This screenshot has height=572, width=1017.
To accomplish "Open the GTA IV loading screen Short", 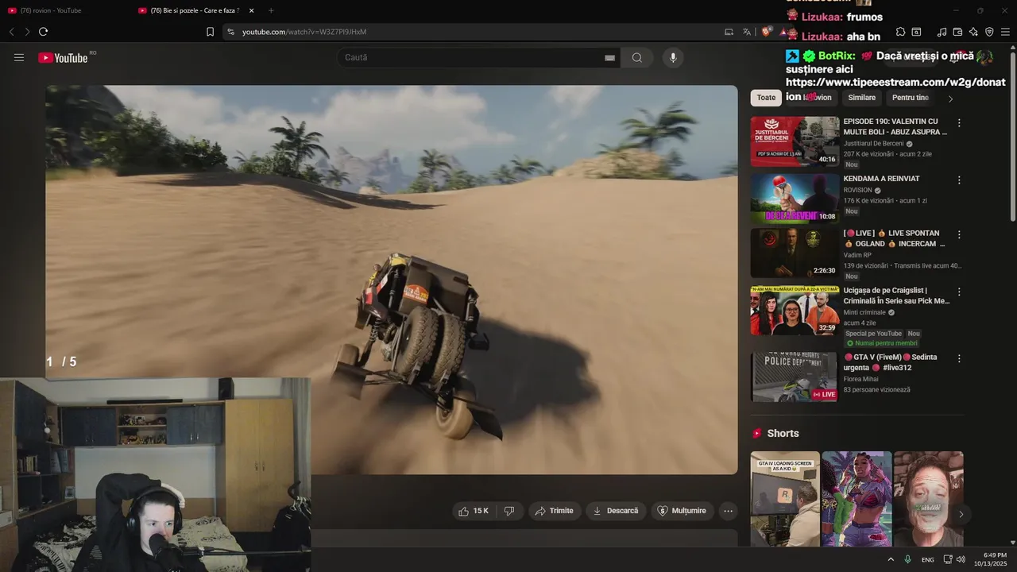I will tap(785, 499).
